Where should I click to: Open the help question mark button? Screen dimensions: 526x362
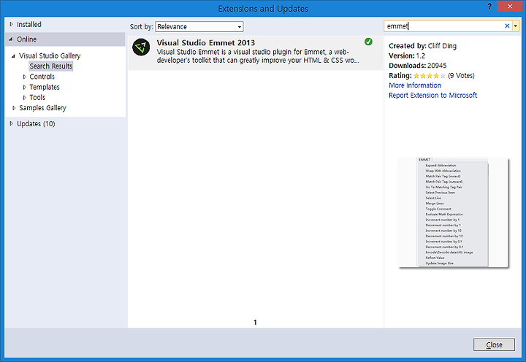[x=489, y=7]
